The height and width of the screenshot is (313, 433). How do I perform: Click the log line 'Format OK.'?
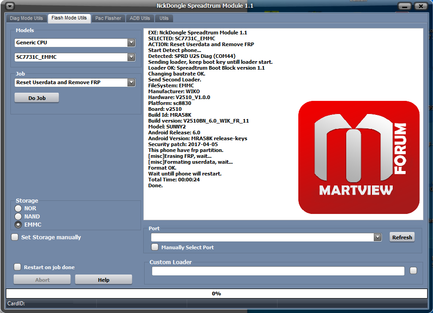pos(162,168)
